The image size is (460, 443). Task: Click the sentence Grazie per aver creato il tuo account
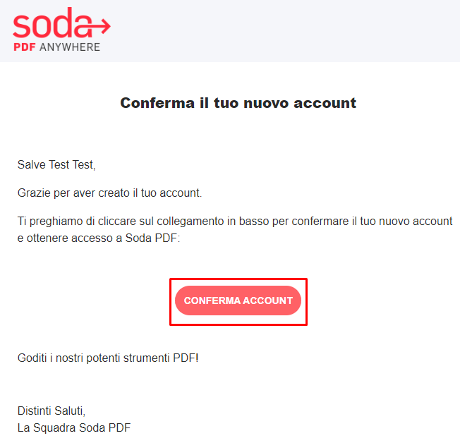(110, 193)
